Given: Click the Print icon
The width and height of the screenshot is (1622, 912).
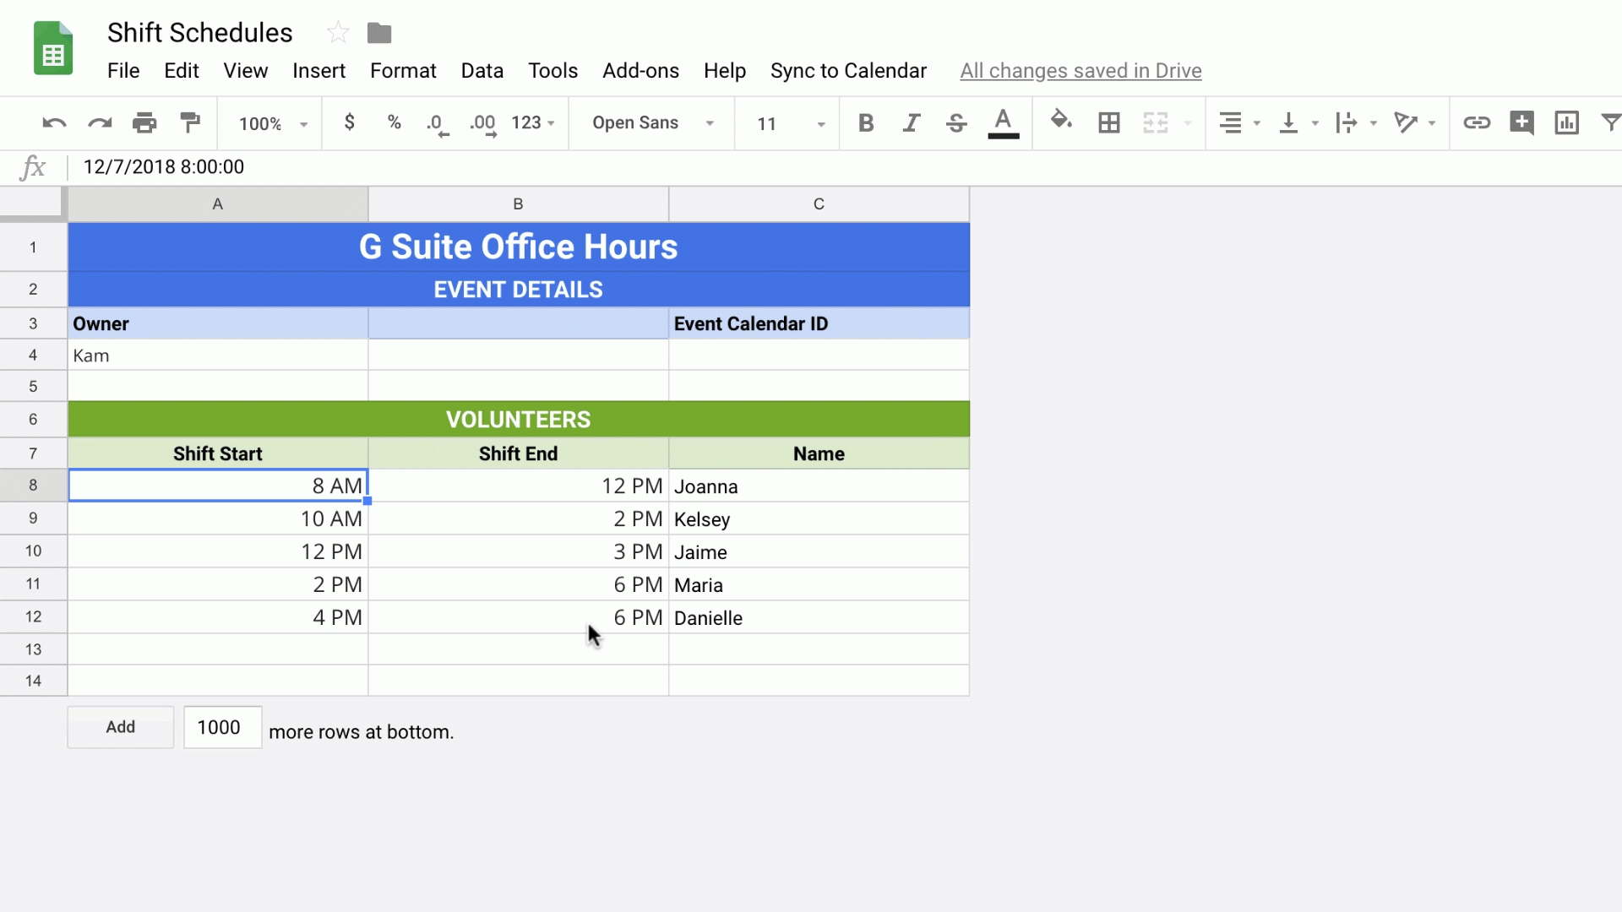Looking at the screenshot, I should [146, 122].
